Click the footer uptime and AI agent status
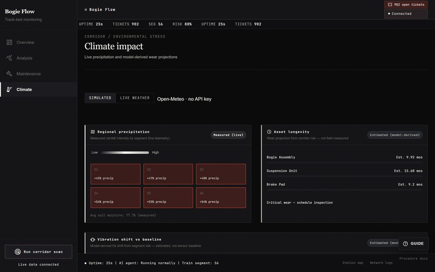Image resolution: width=435 pixels, height=272 pixels. point(152,263)
